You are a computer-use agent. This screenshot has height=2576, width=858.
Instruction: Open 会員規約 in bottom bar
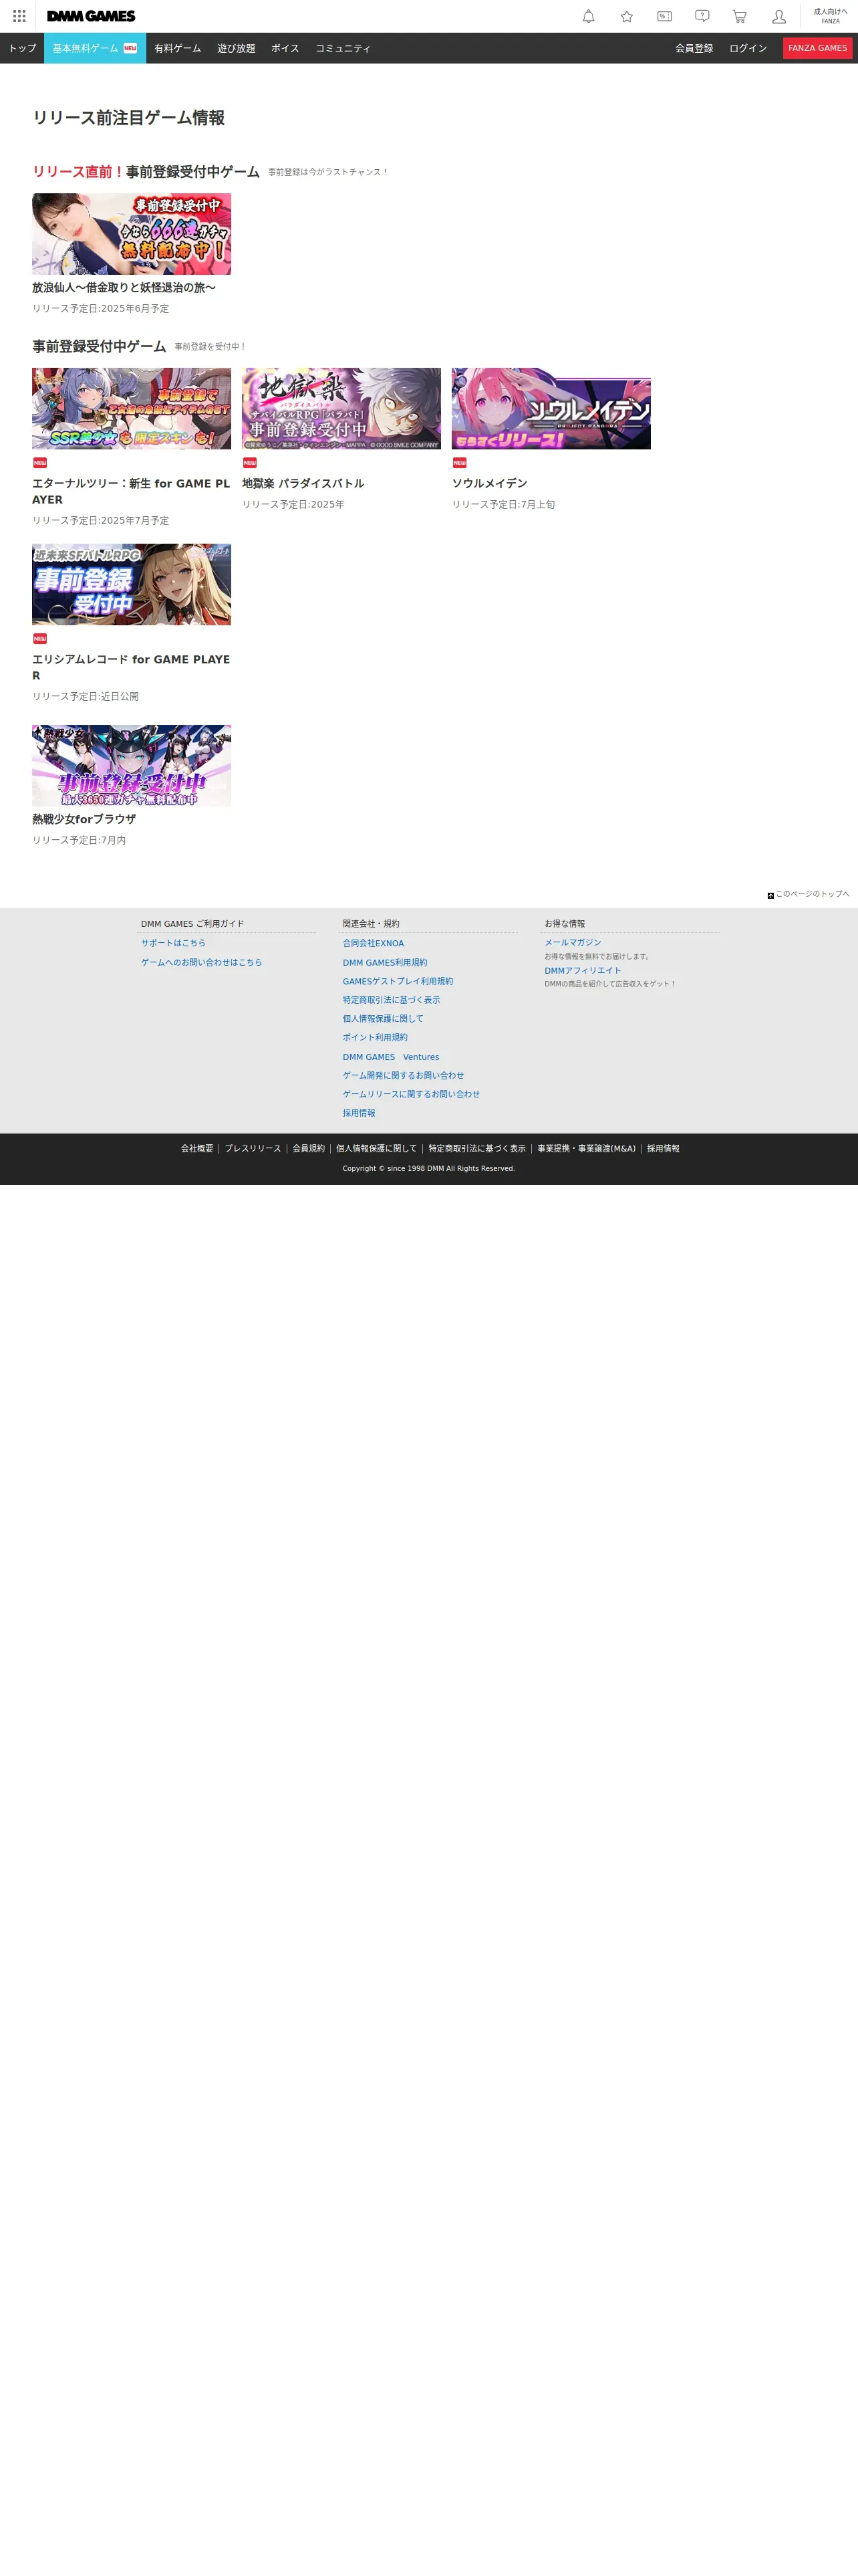tap(309, 1148)
